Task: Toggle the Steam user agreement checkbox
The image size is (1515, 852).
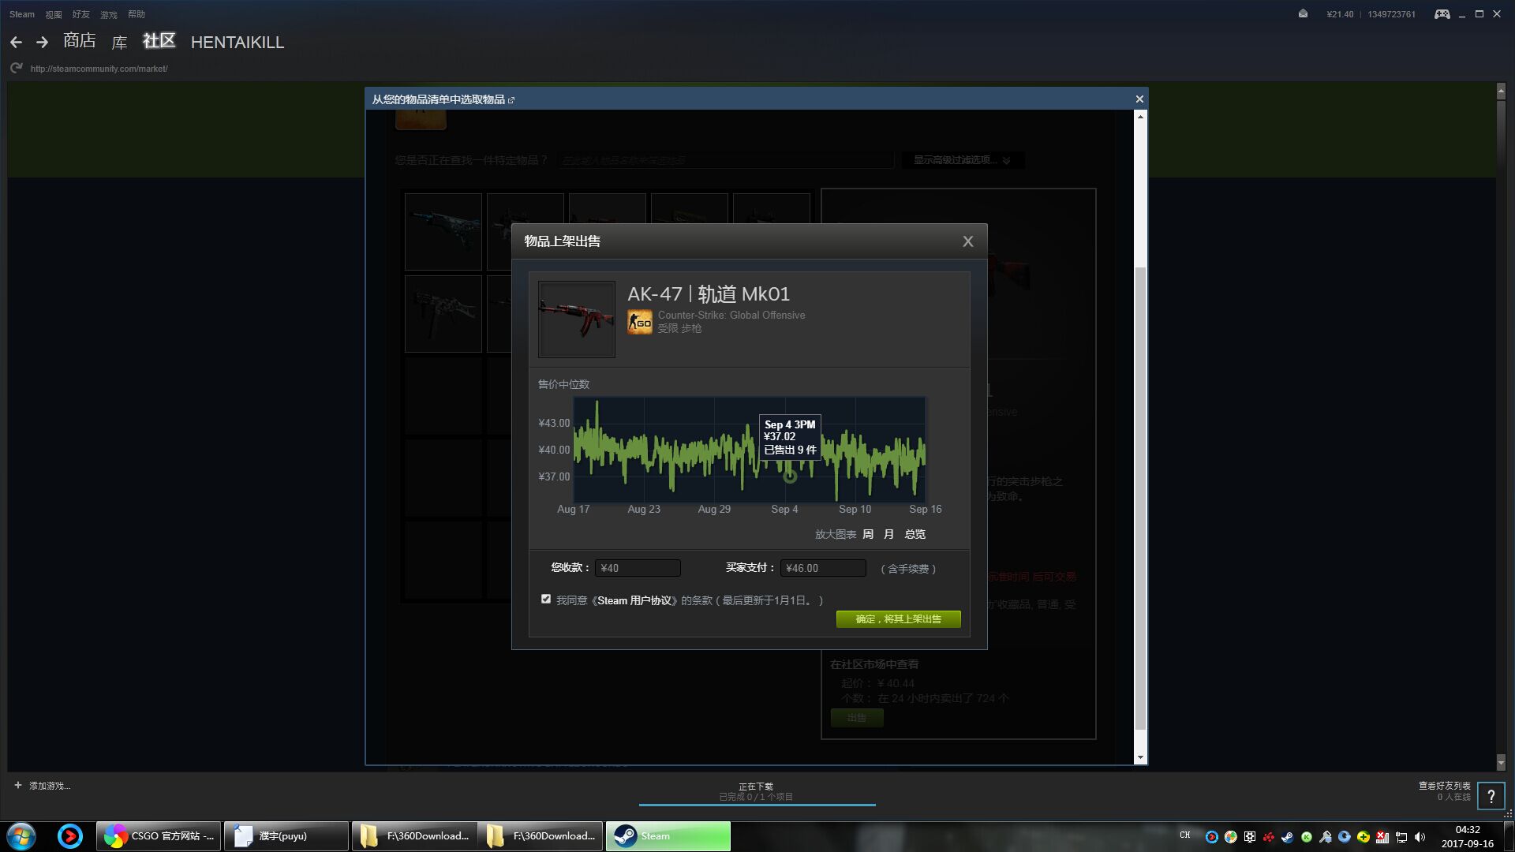Action: [x=545, y=598]
